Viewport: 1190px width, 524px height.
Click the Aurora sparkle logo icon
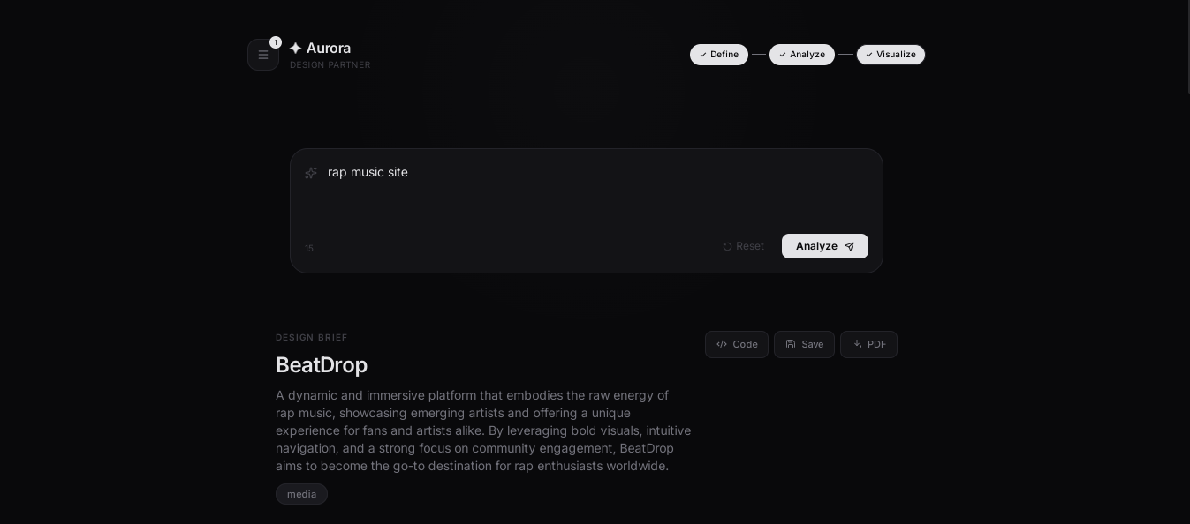click(x=295, y=49)
